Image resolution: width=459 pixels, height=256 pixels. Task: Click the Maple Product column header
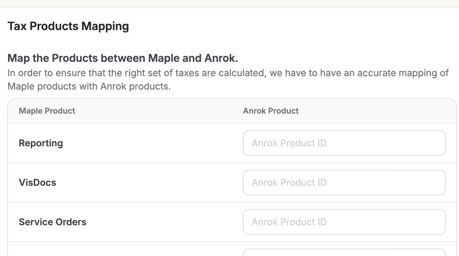(x=47, y=111)
